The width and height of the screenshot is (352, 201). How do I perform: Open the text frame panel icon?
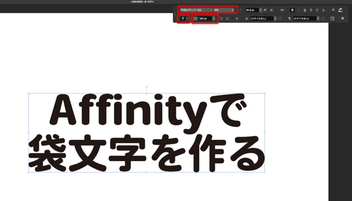(x=333, y=18)
